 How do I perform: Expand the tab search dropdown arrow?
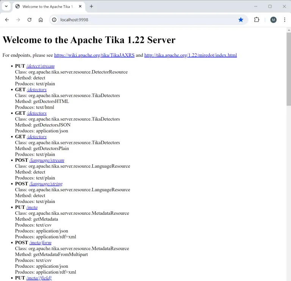[6, 6]
